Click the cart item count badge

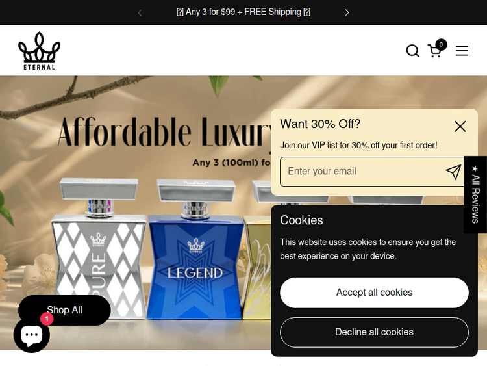[441, 44]
